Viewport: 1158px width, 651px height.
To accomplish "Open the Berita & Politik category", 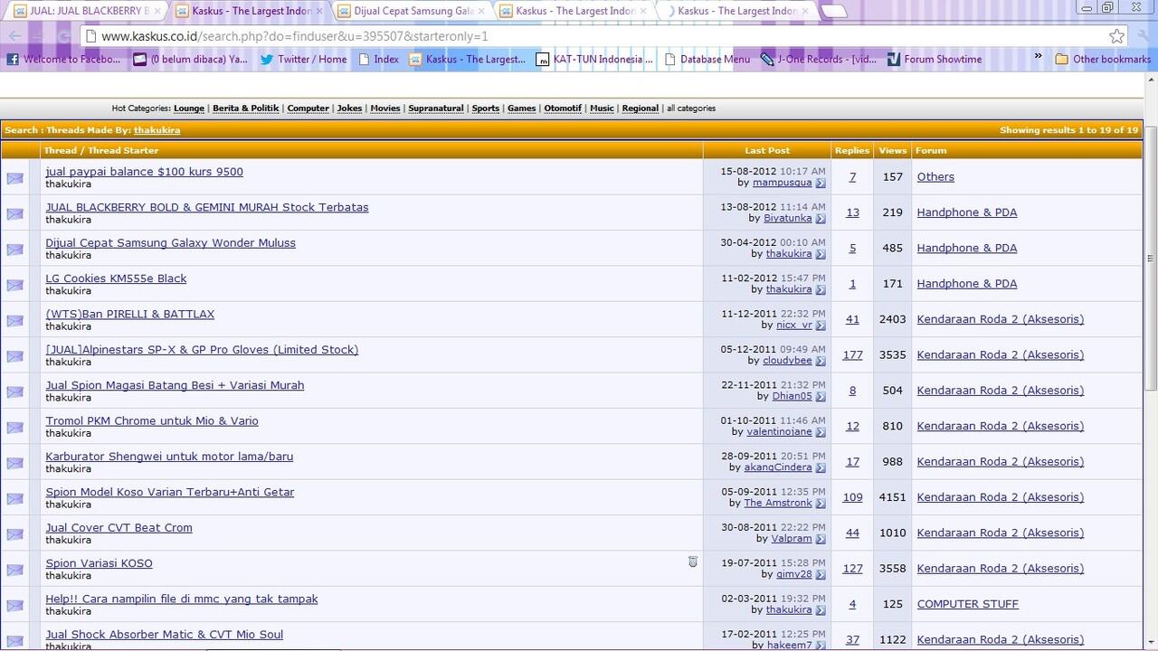I will pyautogui.click(x=246, y=108).
